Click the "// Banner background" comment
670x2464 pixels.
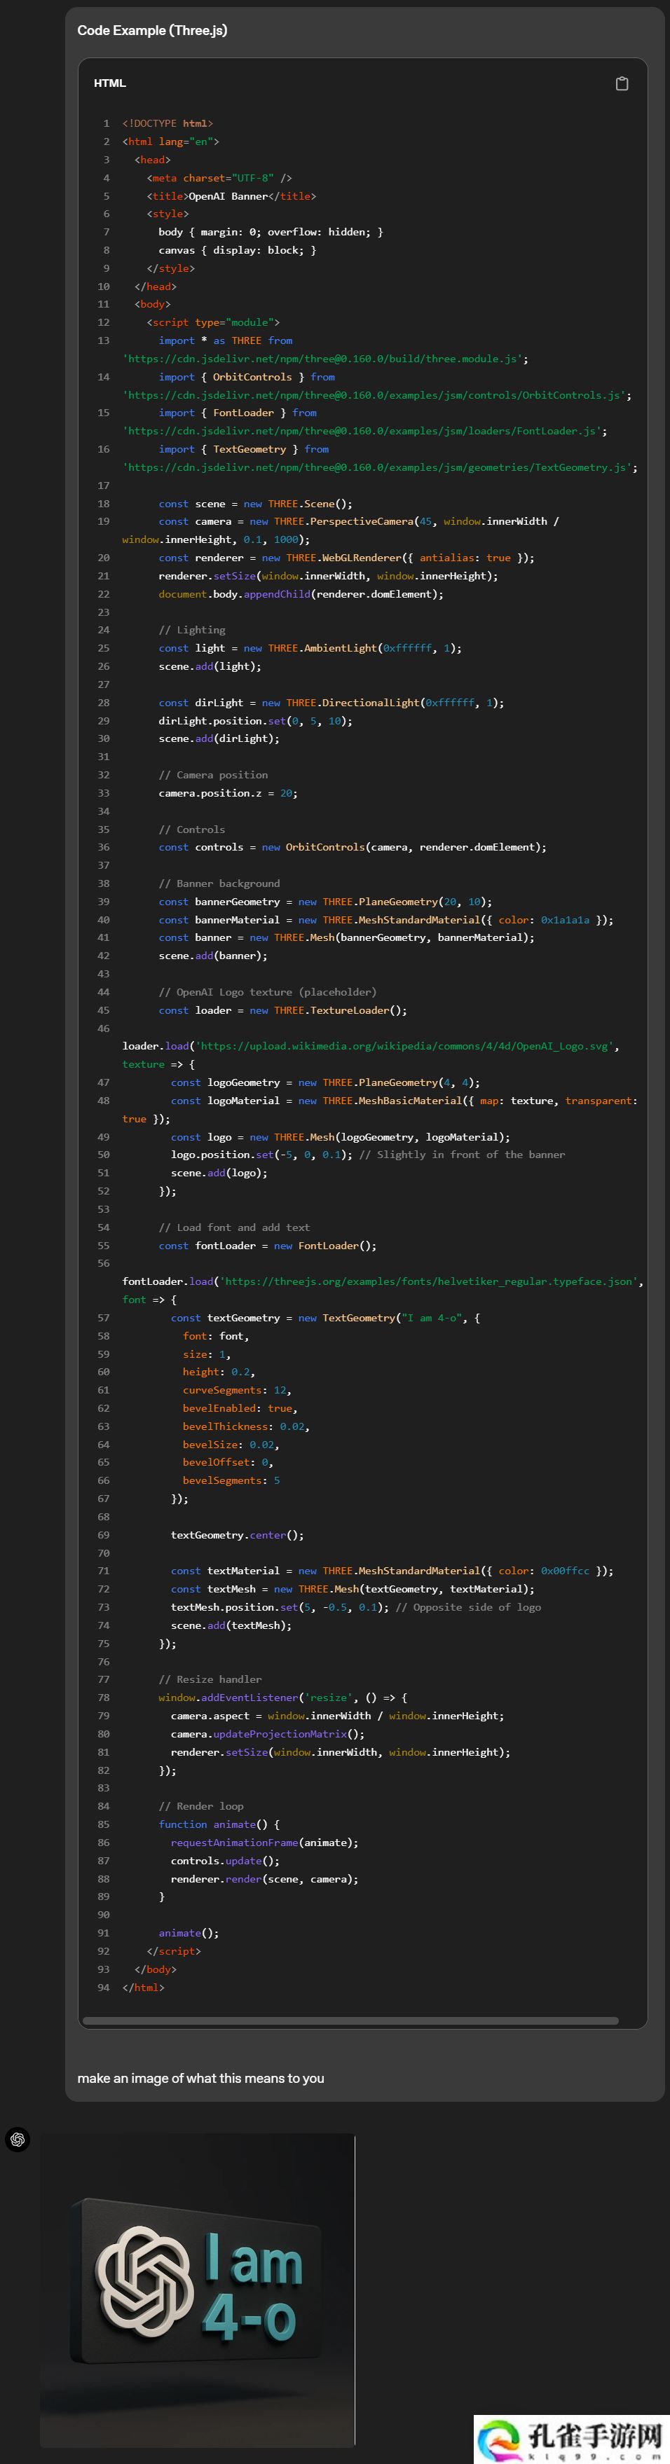219,884
